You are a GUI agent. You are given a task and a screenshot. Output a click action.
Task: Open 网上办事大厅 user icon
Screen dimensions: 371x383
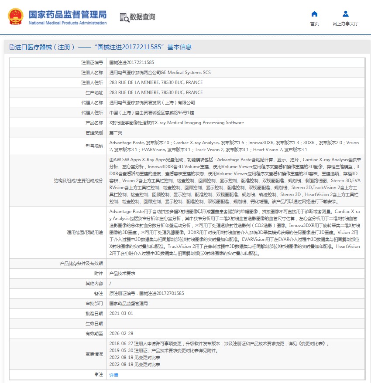(x=346, y=14)
